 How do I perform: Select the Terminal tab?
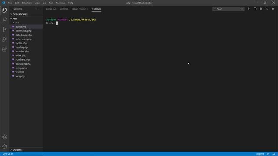pos(96,9)
